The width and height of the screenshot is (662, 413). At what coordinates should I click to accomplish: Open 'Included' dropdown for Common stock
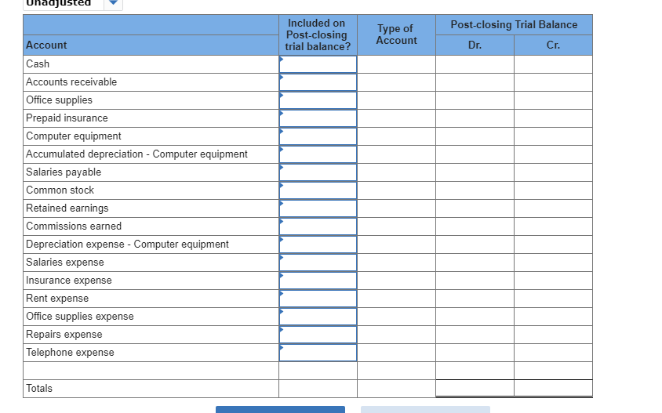[x=318, y=190]
